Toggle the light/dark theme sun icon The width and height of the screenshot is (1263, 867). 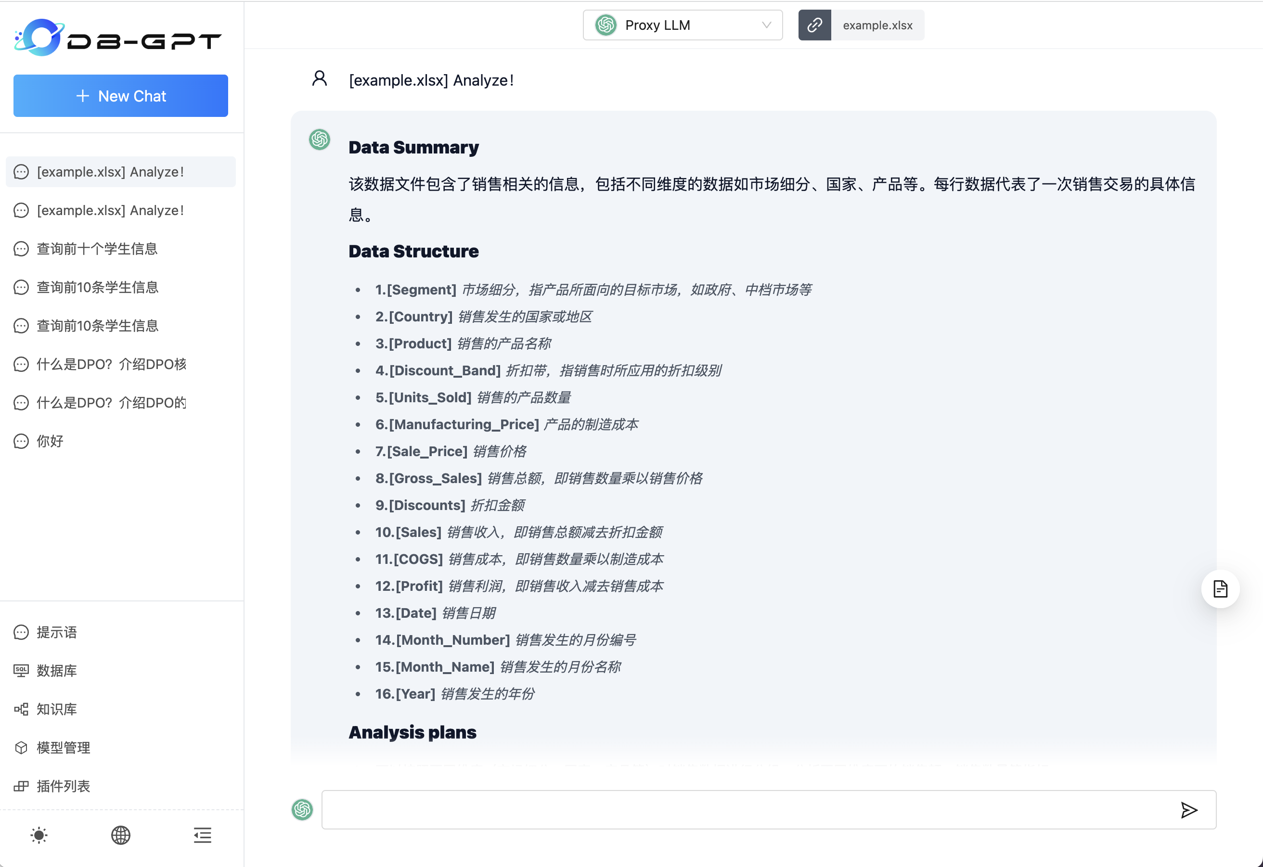[x=39, y=835]
